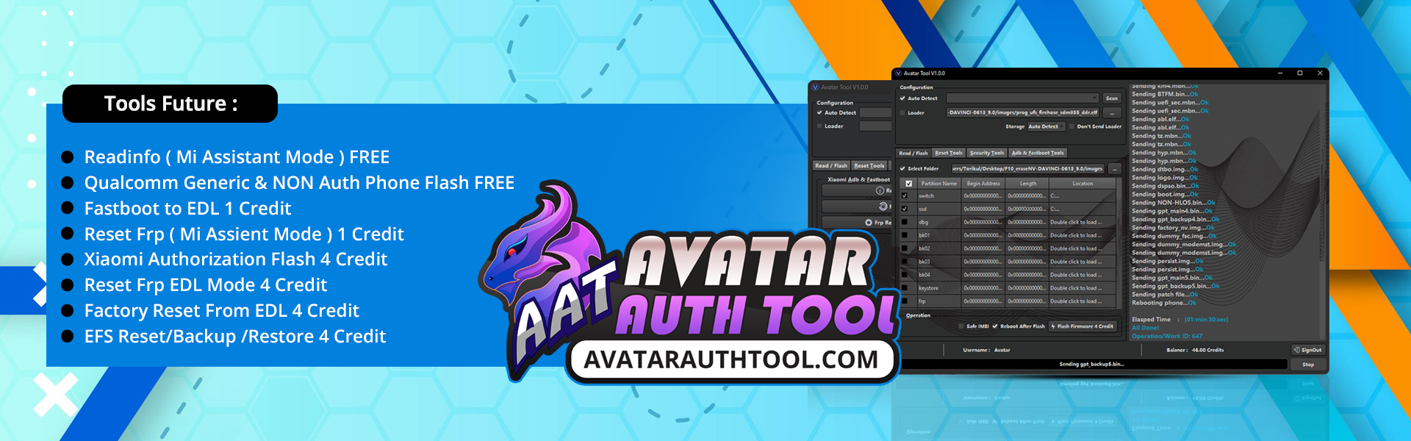The height and width of the screenshot is (441, 1411).
Task: Switch to Read / Flash tab in front window
Action: 913,153
